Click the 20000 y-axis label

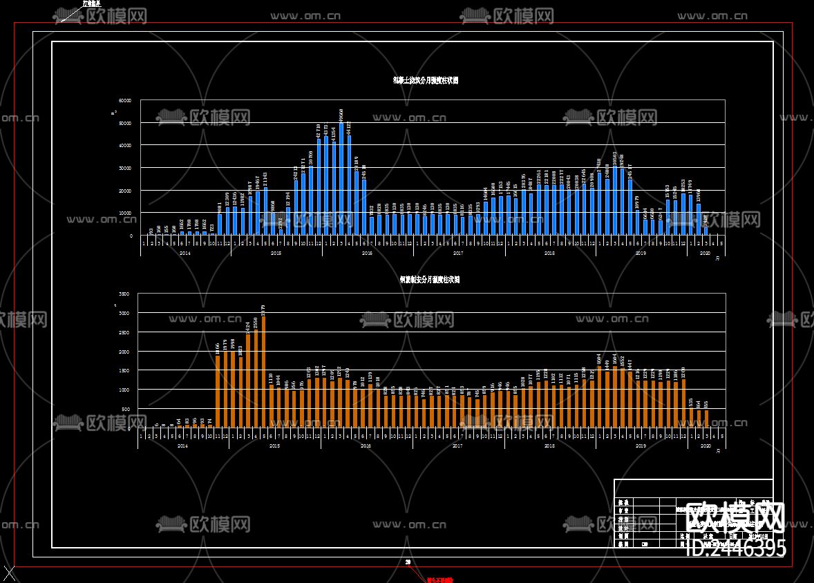[x=125, y=191]
